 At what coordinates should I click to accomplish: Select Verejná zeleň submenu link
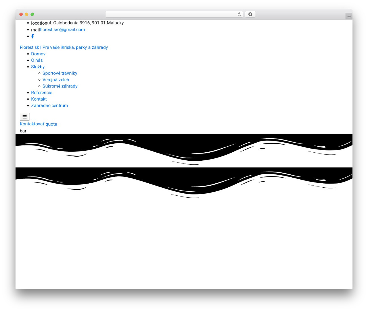[56, 80]
